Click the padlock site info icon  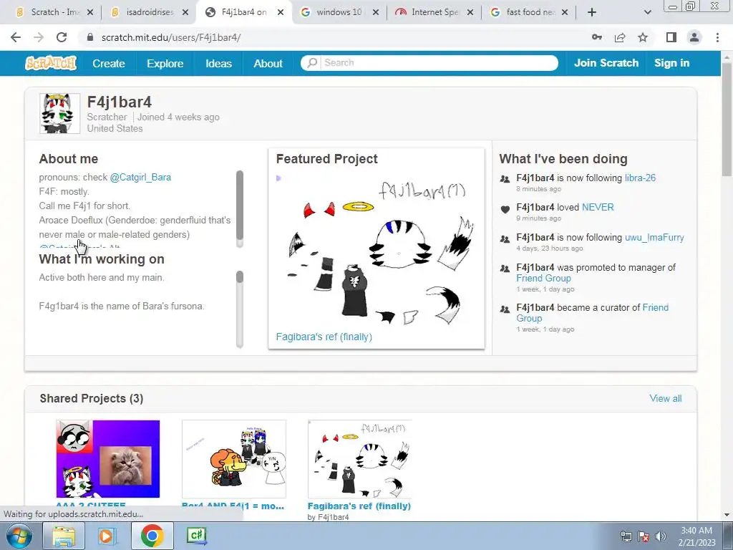coord(90,37)
